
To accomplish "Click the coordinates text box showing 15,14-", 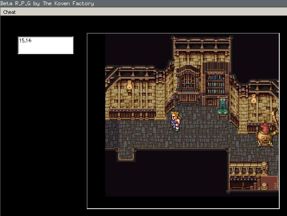I will tap(45, 45).
